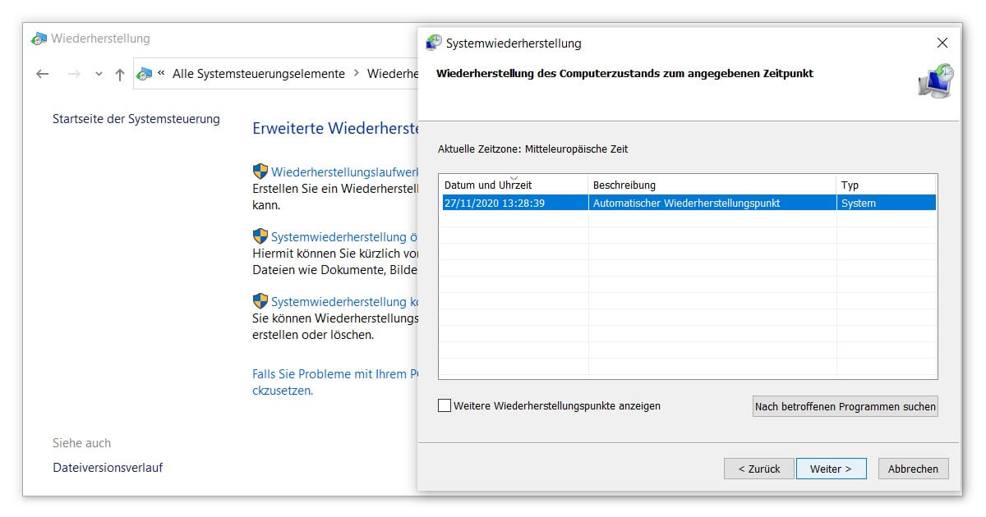Click the Wiederherstellung window title icon
986x517 pixels.
pyautogui.click(x=39, y=38)
